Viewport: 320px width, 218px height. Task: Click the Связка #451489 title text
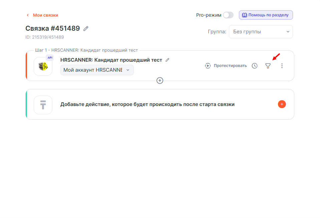53,28
